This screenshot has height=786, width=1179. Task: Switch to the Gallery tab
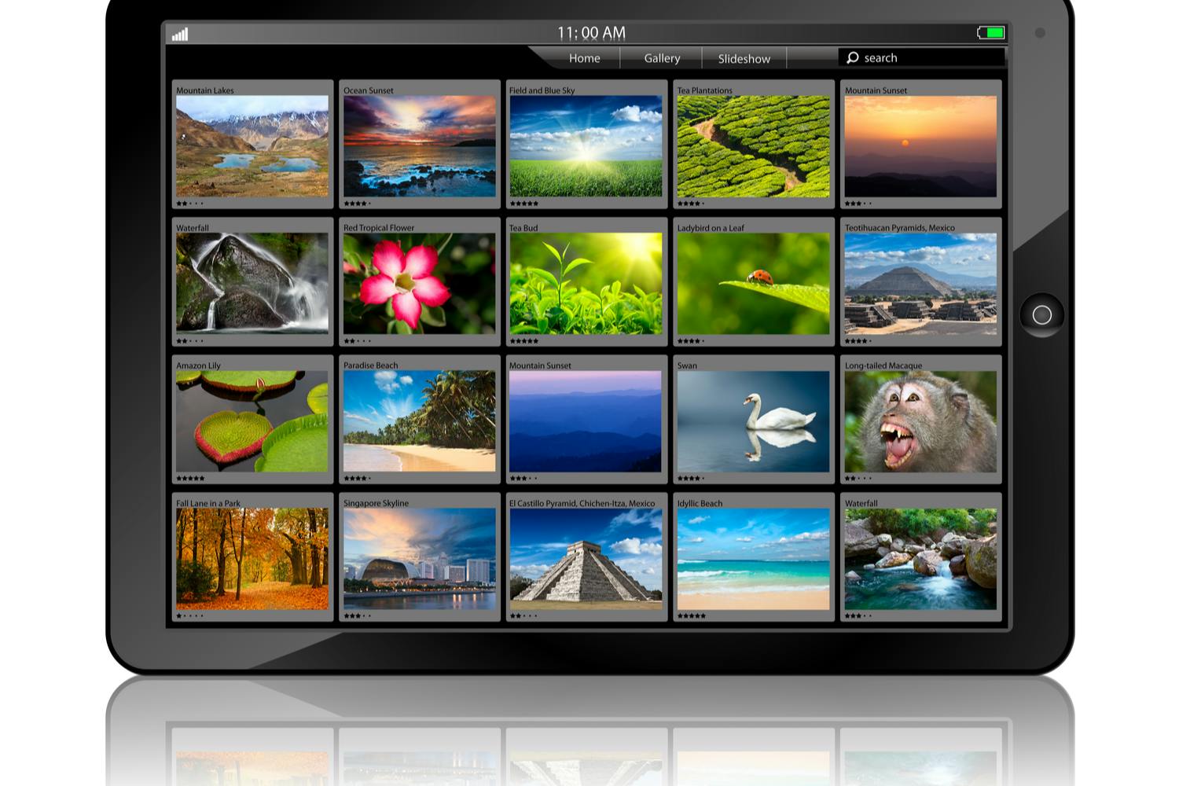click(x=661, y=57)
